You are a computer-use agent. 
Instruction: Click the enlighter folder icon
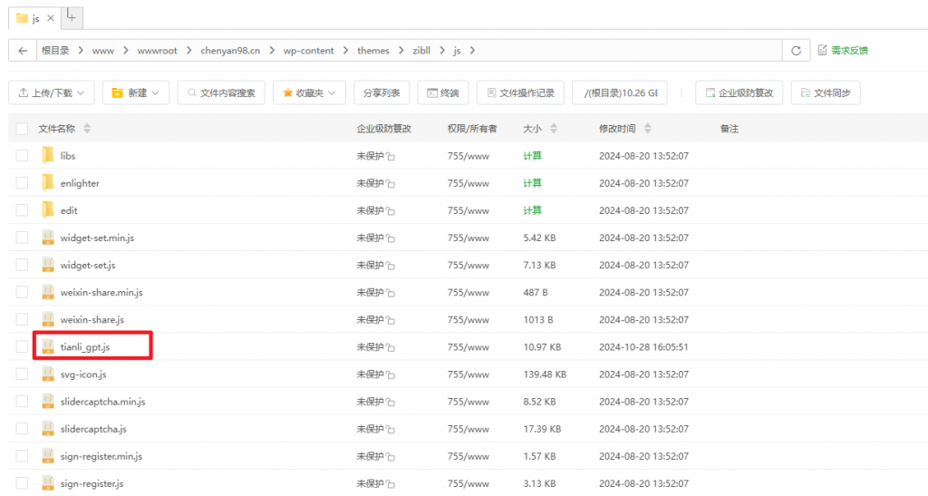[48, 182]
